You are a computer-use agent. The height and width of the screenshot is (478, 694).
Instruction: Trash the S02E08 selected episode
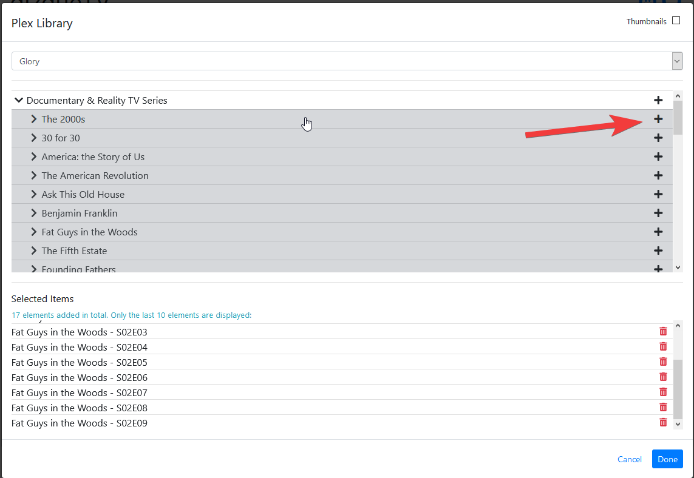(663, 407)
